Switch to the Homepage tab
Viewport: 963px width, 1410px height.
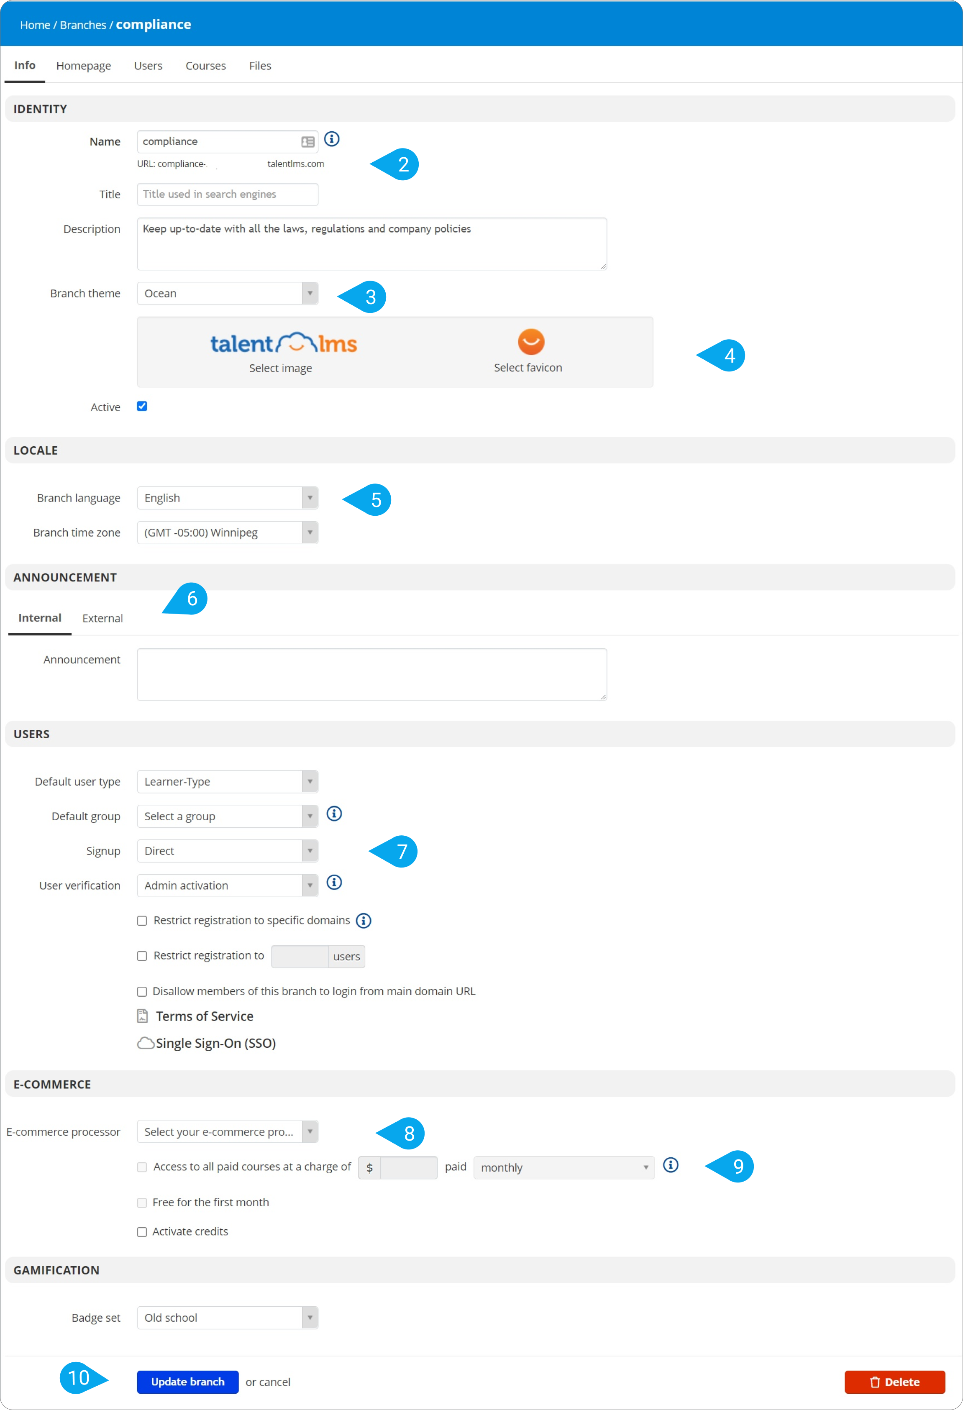[84, 66]
